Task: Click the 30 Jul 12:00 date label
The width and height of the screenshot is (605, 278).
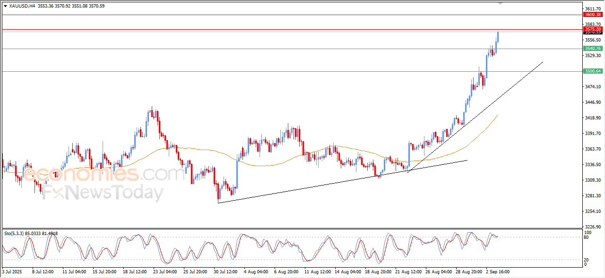Action: (x=225, y=272)
